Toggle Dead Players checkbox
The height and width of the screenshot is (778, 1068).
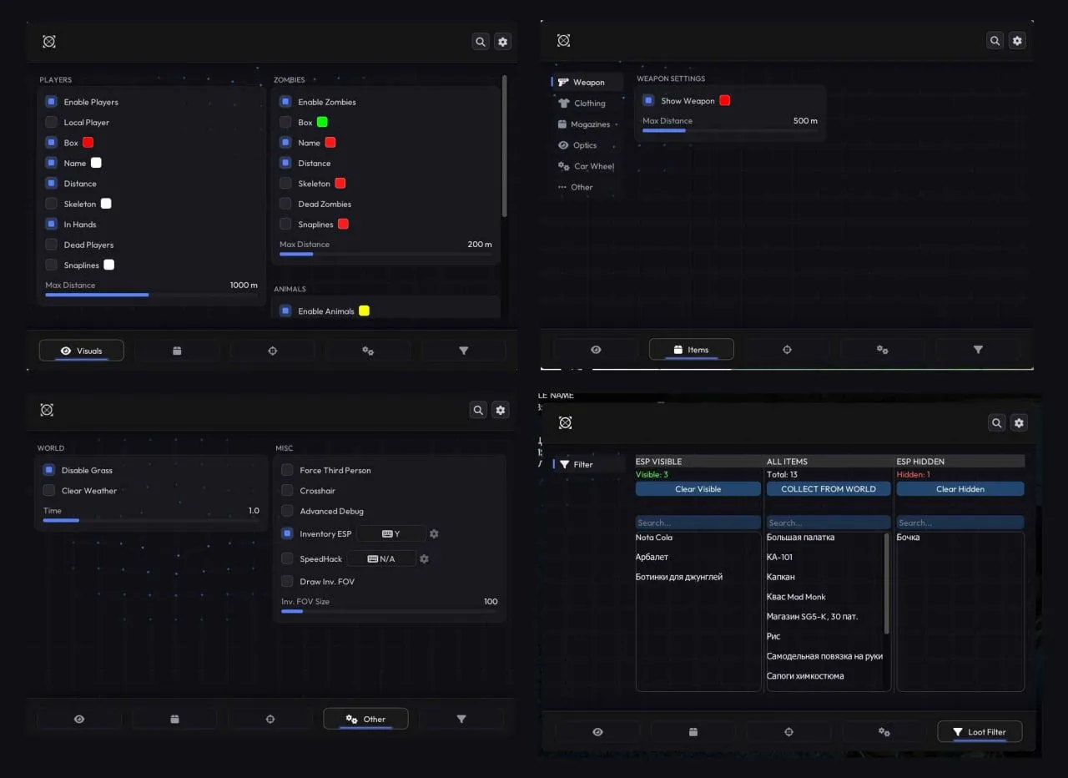51,245
